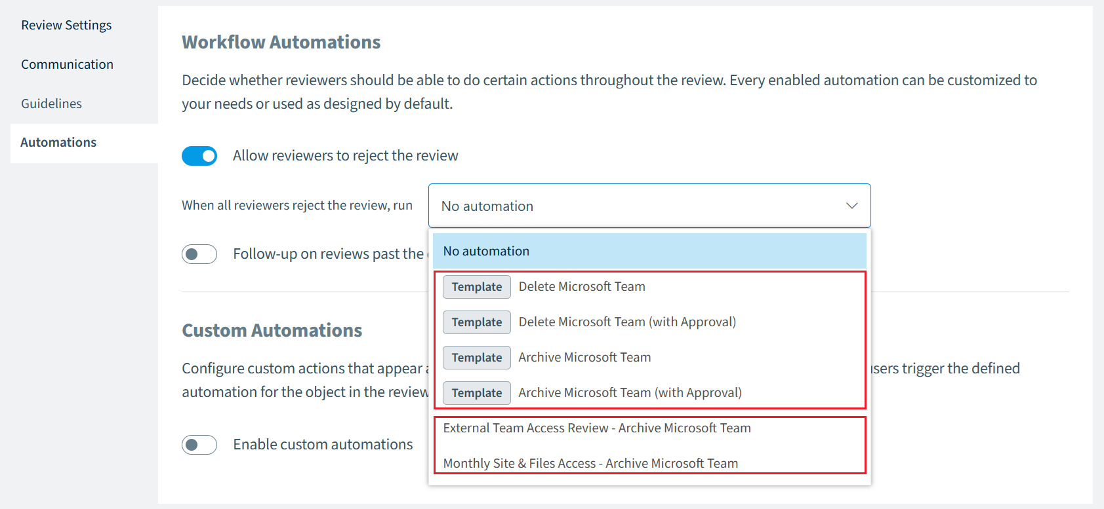This screenshot has width=1104, height=509.
Task: Choose the highlighted No automation option
Action: 649,251
